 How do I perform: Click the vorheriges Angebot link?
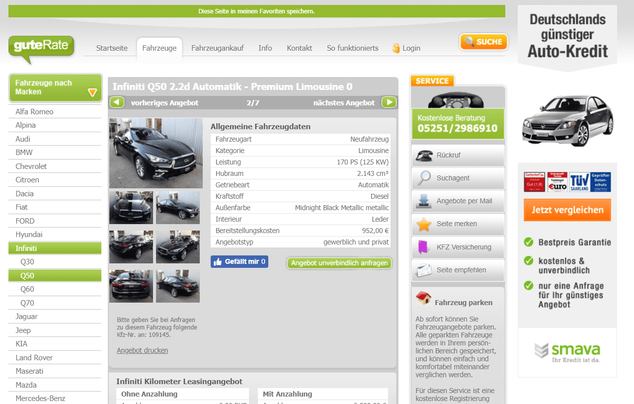[x=164, y=103]
